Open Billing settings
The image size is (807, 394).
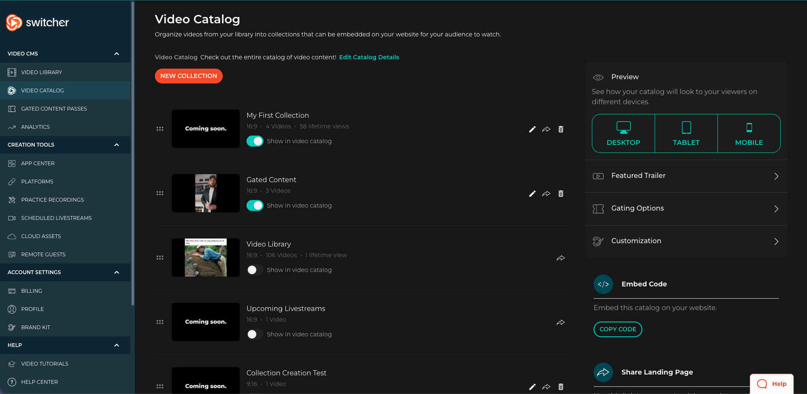tap(65, 291)
